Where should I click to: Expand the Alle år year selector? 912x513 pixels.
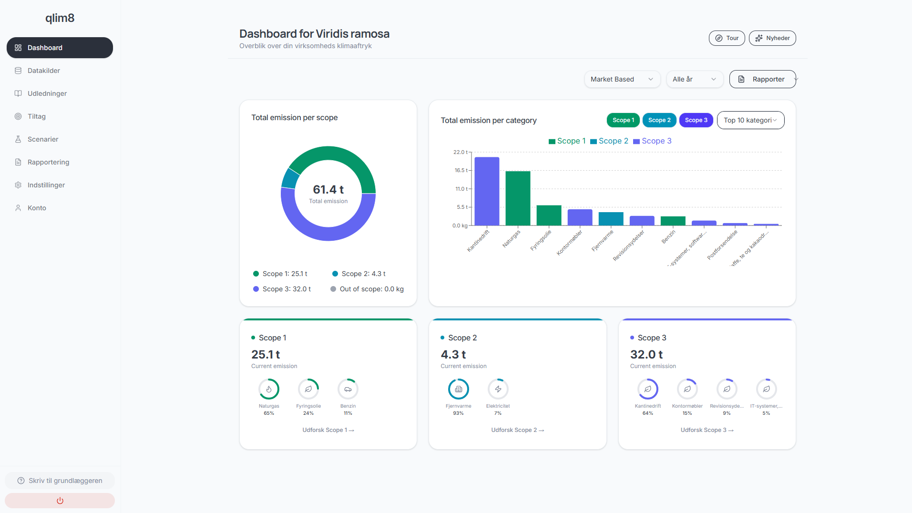[694, 79]
